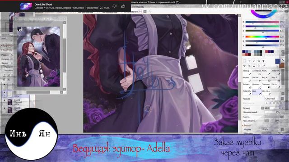This screenshot has height=162, width=289.
Task: Select the Text (T) tool
Action: (264, 61)
